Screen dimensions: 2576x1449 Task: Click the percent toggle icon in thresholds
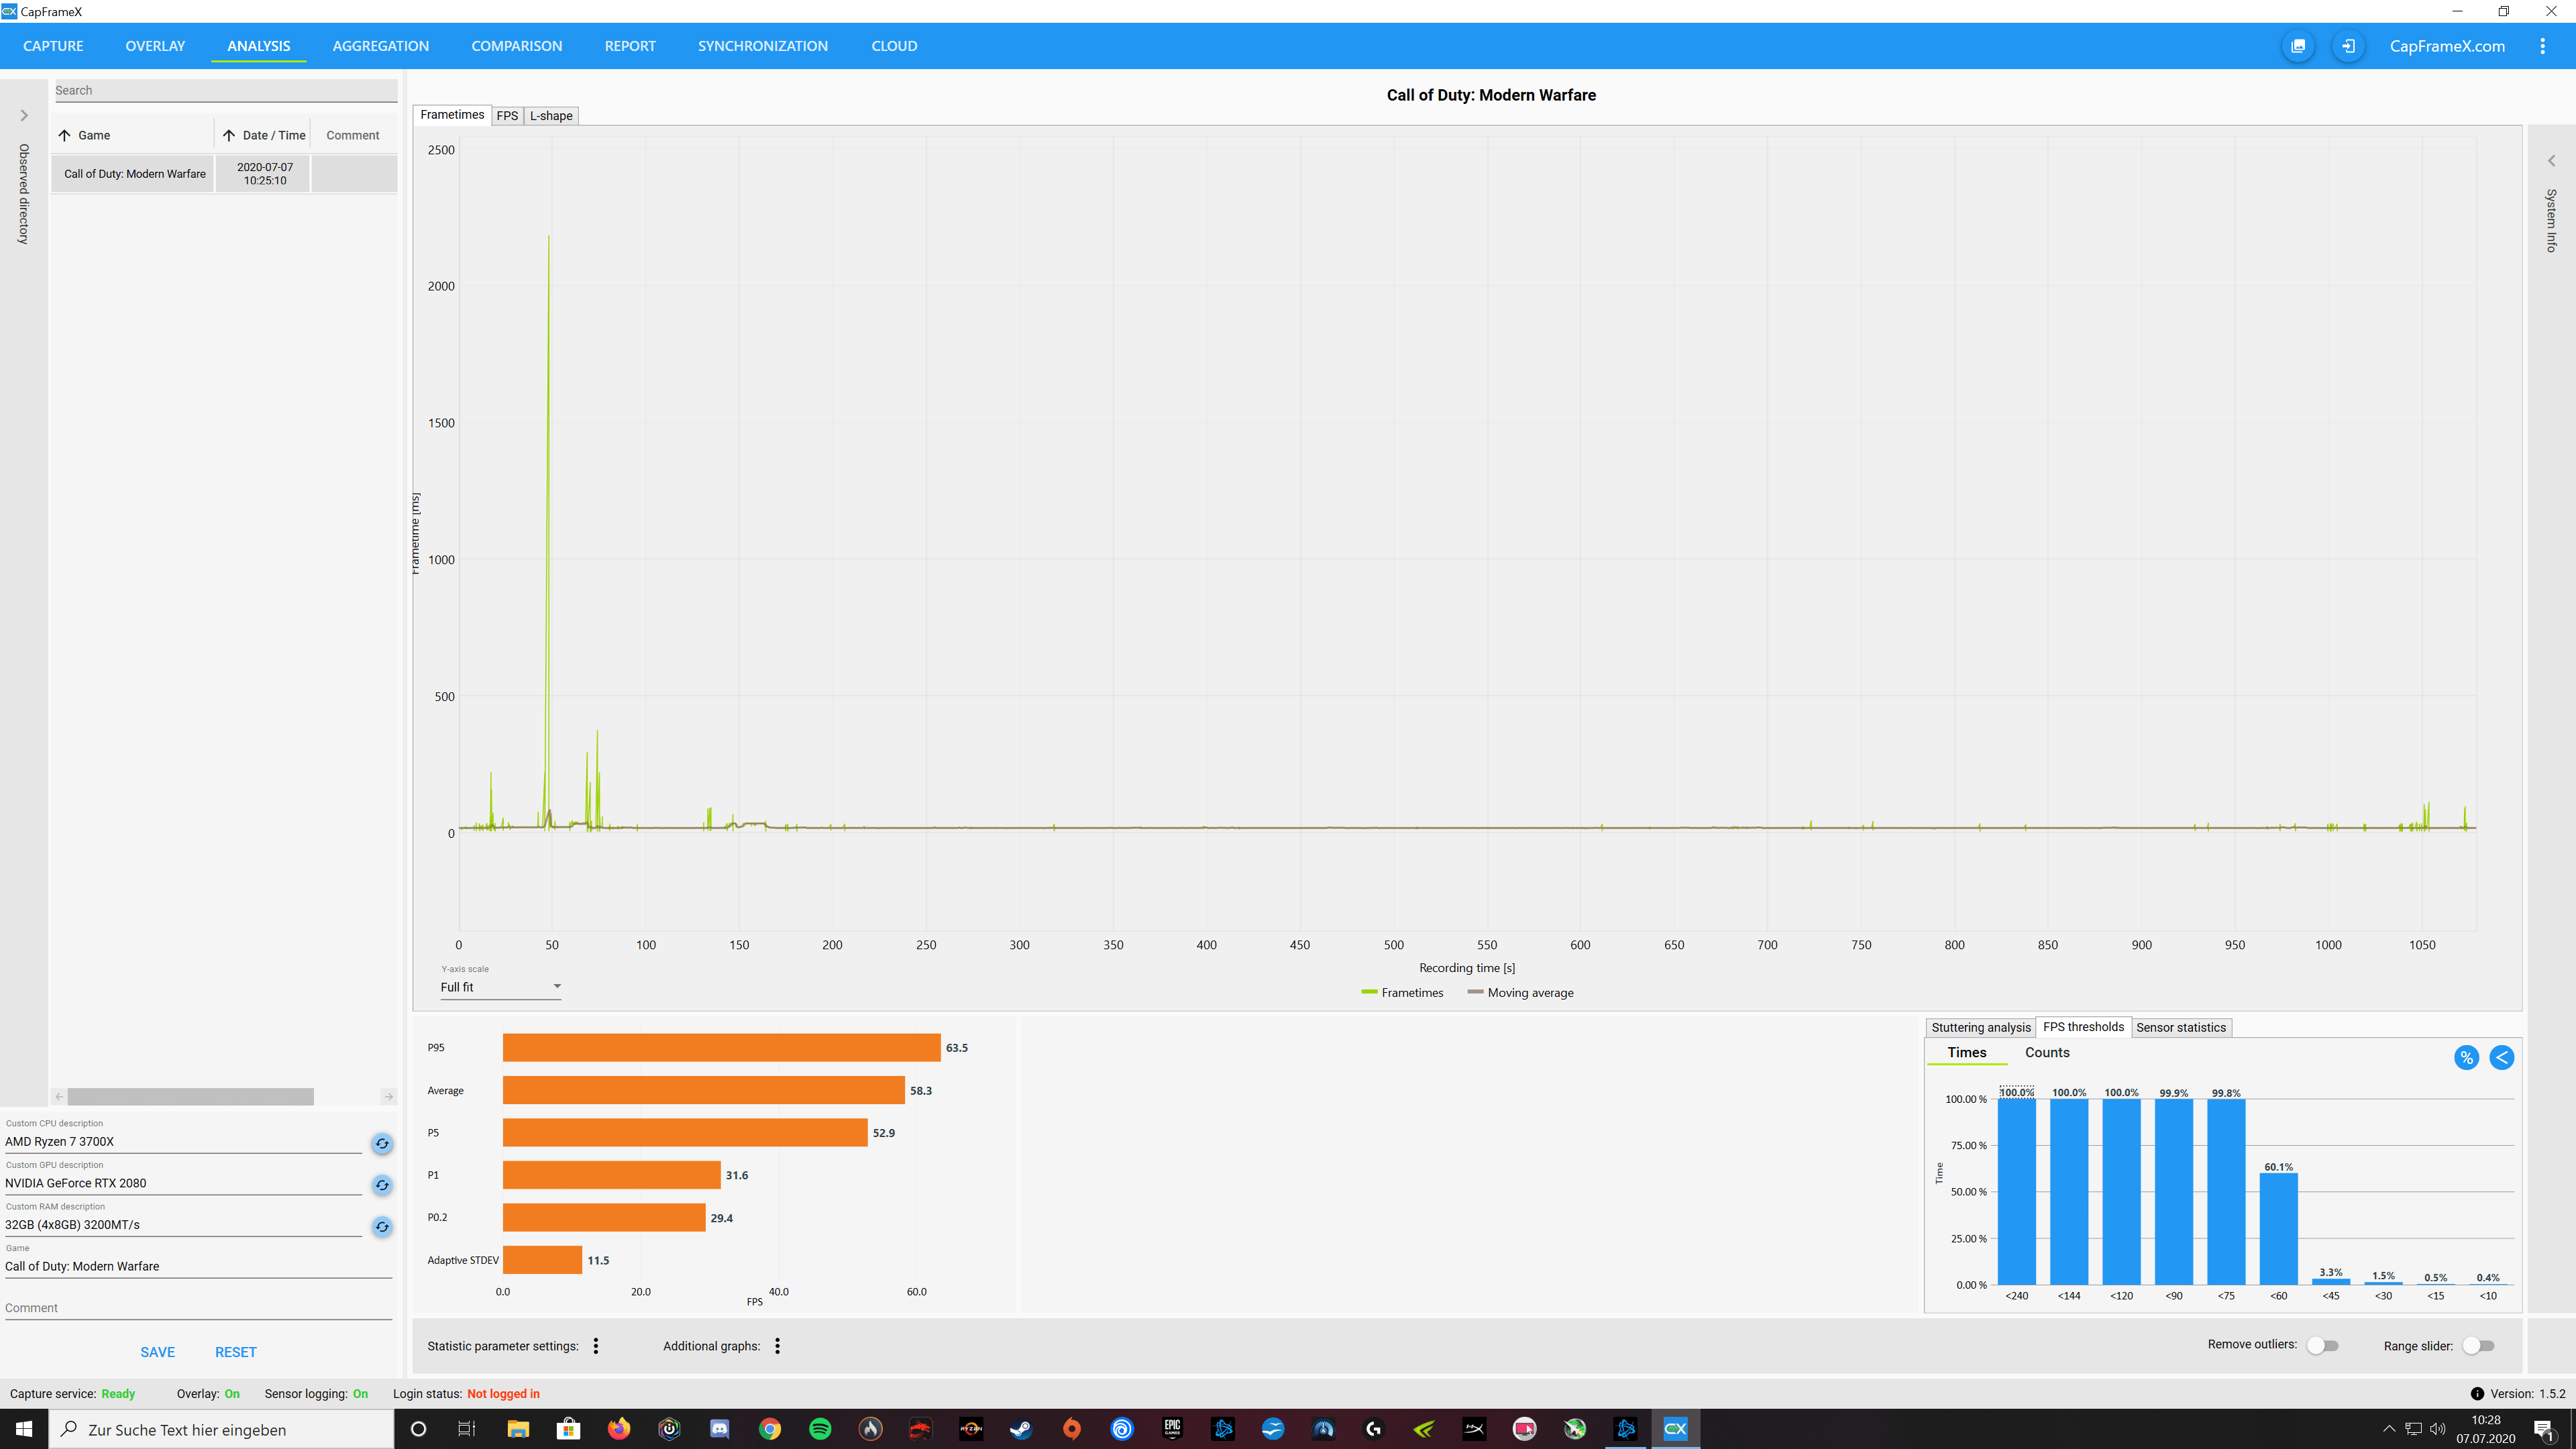pos(2466,1057)
